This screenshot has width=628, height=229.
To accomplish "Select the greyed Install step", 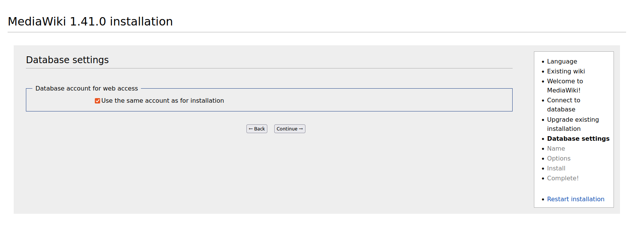I will click(x=556, y=169).
